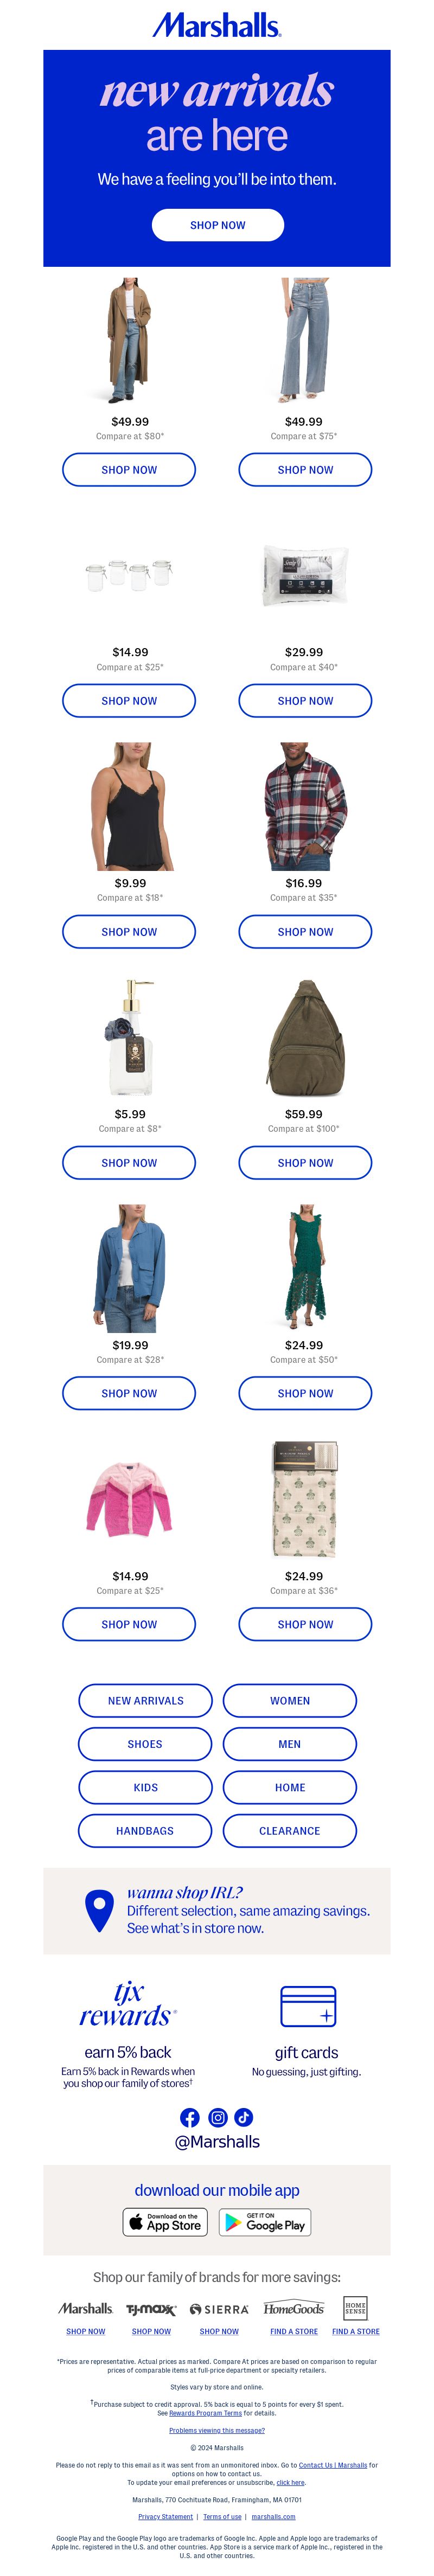Open the Instagram social icon
Viewport: 434px width, 2576px height.
click(217, 2117)
